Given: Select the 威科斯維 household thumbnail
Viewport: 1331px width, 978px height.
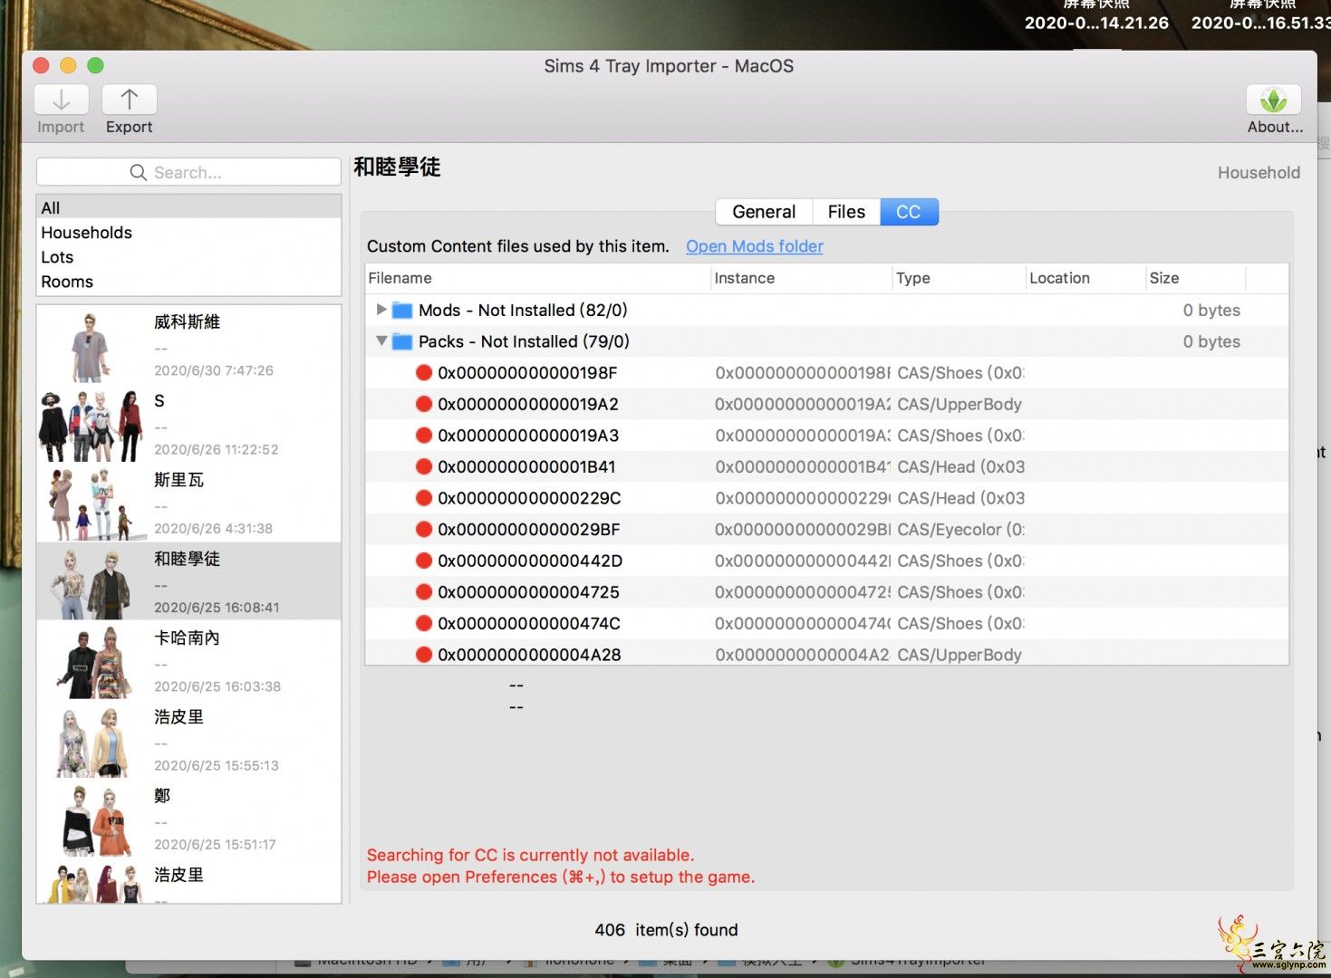Looking at the screenshot, I should point(91,346).
